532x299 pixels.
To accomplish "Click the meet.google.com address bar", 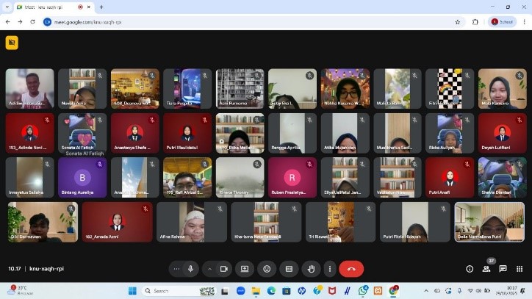I will pos(220,22).
